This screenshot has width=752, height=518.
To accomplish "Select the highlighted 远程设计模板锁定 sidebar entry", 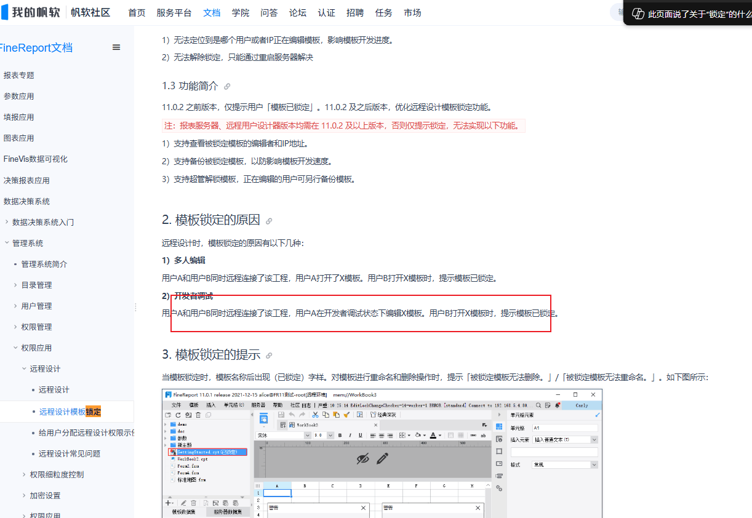I will pos(70,412).
